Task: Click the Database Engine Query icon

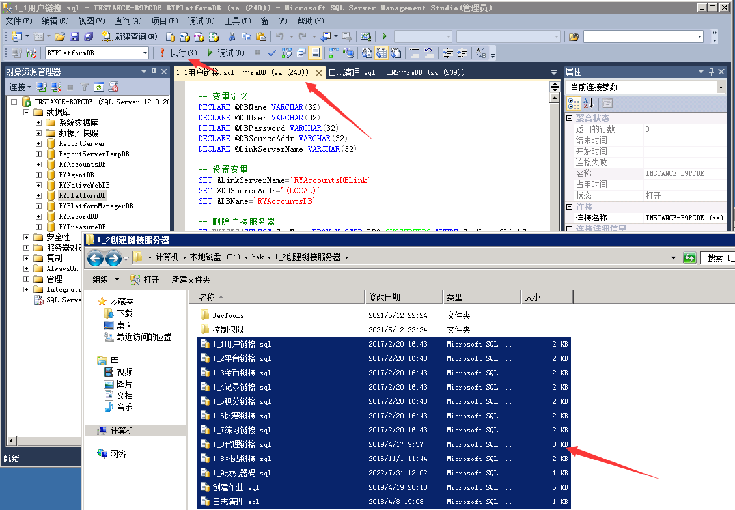Action: 171,36
